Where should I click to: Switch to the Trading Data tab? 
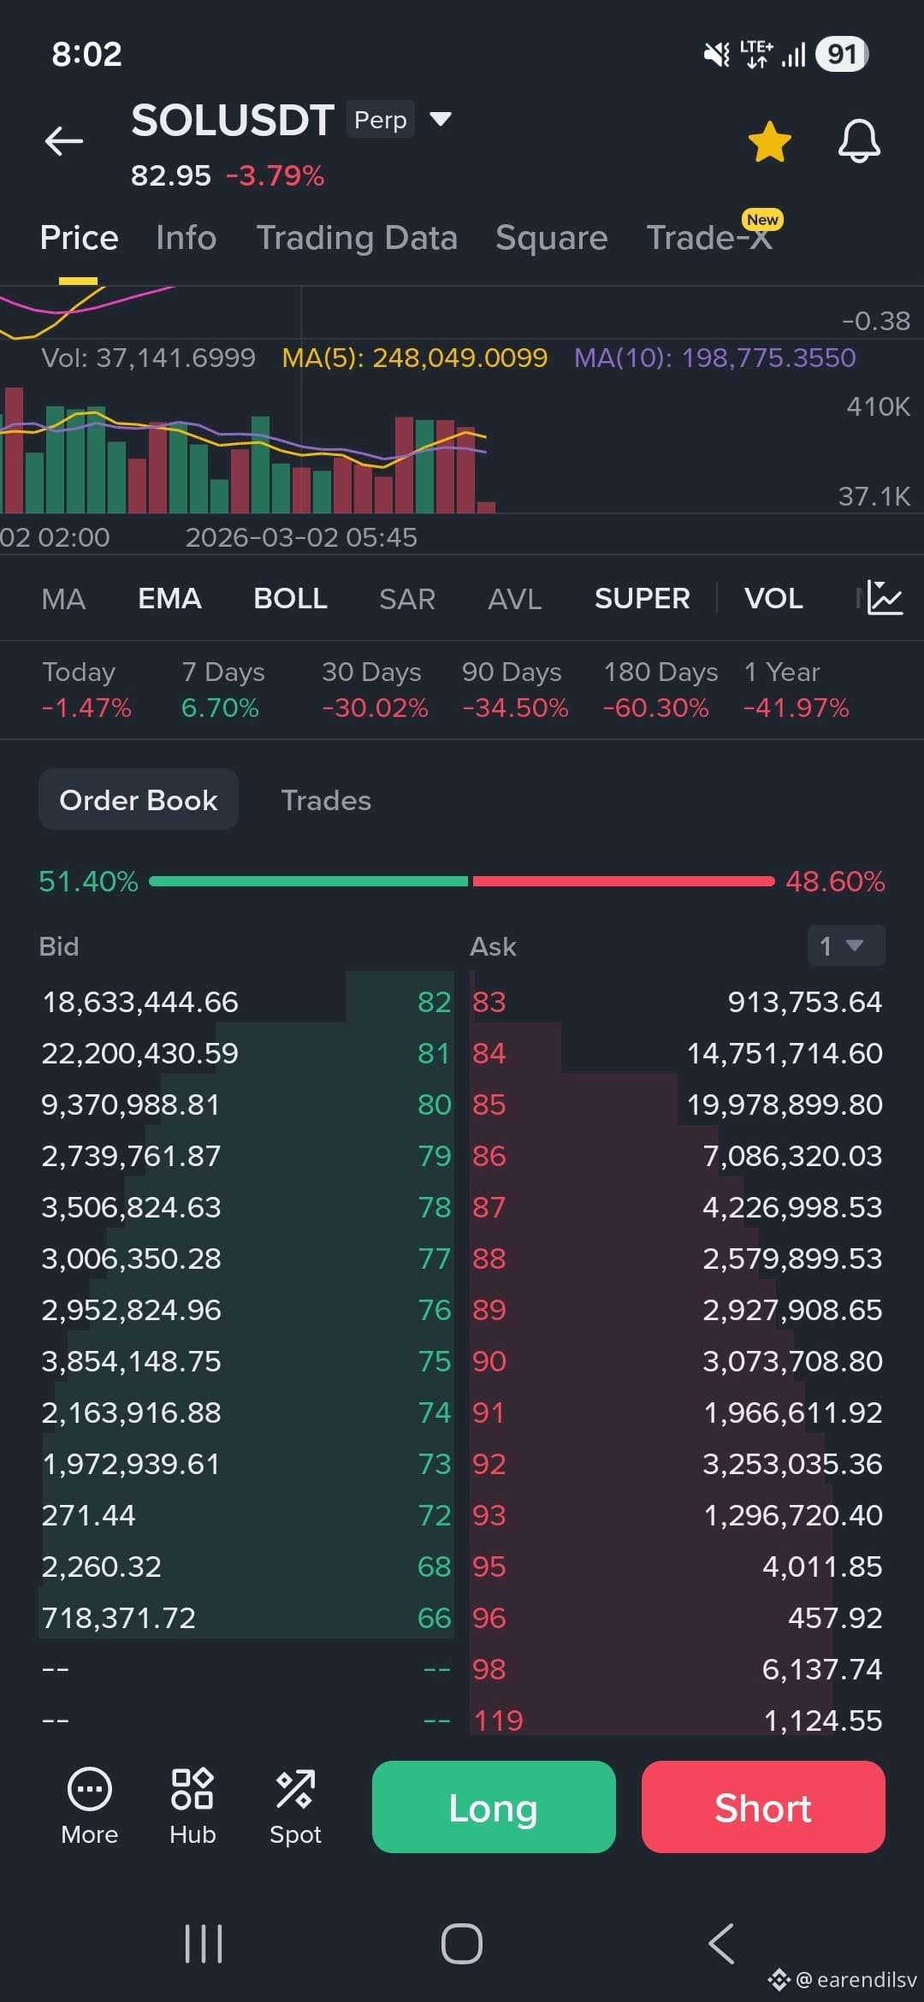(357, 238)
